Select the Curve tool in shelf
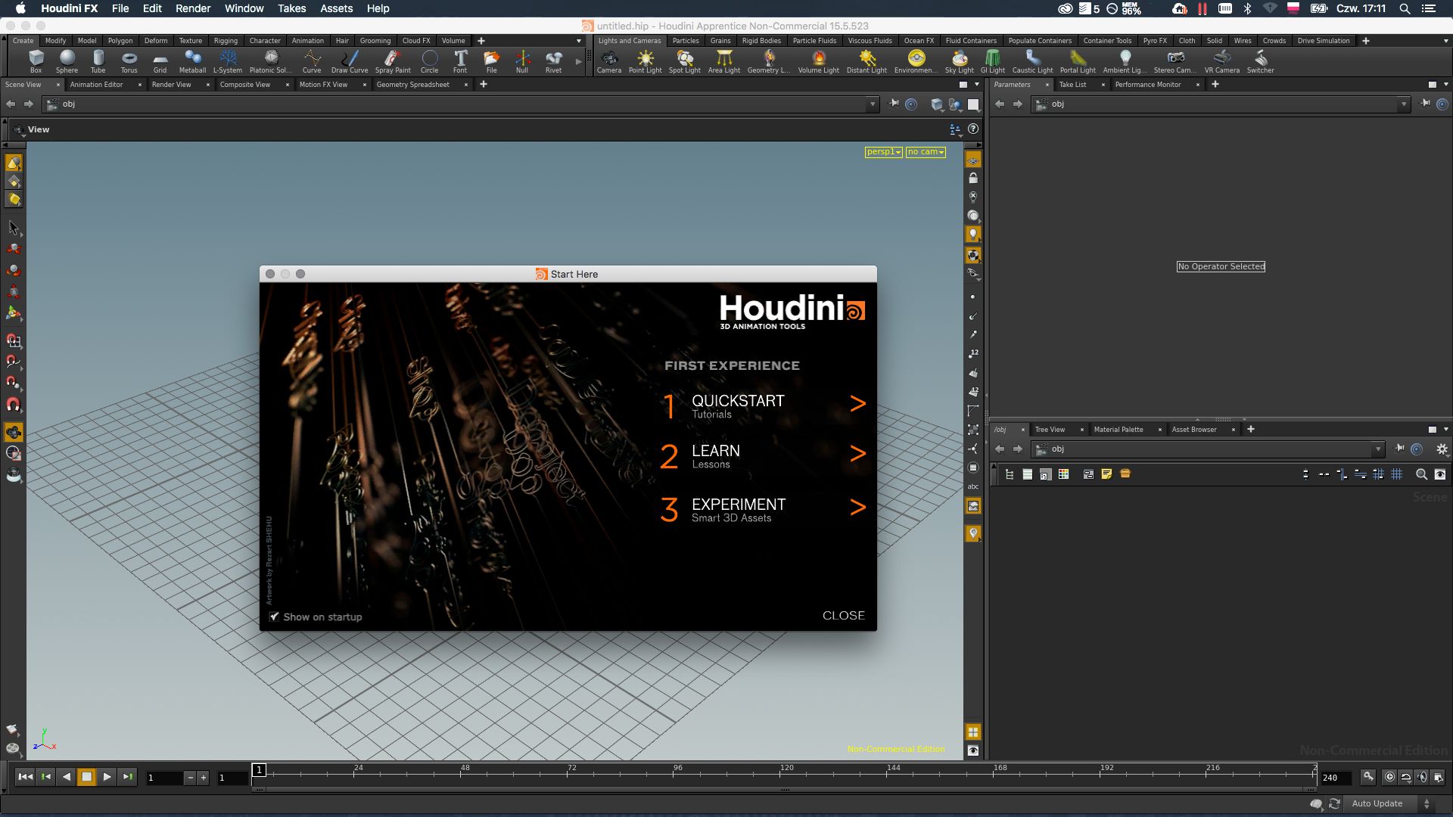This screenshot has height=817, width=1453. point(311,62)
